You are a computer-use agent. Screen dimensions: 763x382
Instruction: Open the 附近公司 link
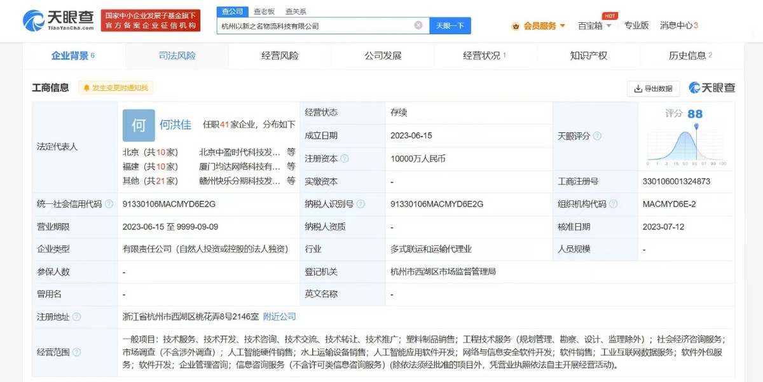click(x=279, y=316)
